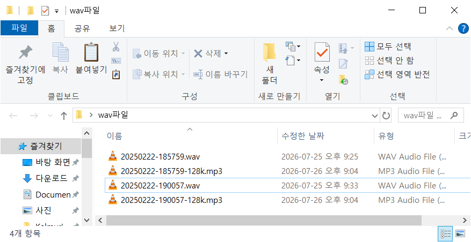471x242 pixels.
Task: Click the title bar New folder quick-access icon
Action: [31, 11]
